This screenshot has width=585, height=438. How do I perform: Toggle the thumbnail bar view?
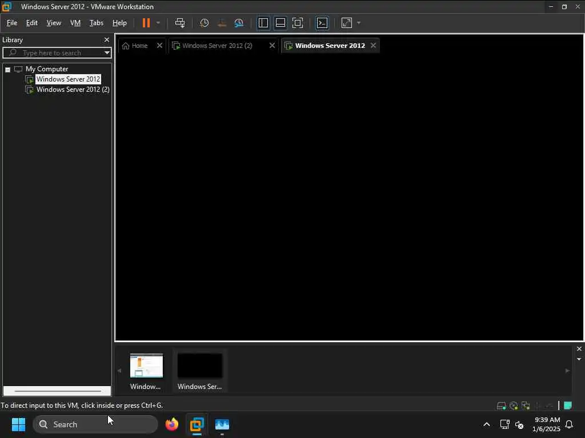click(x=280, y=23)
